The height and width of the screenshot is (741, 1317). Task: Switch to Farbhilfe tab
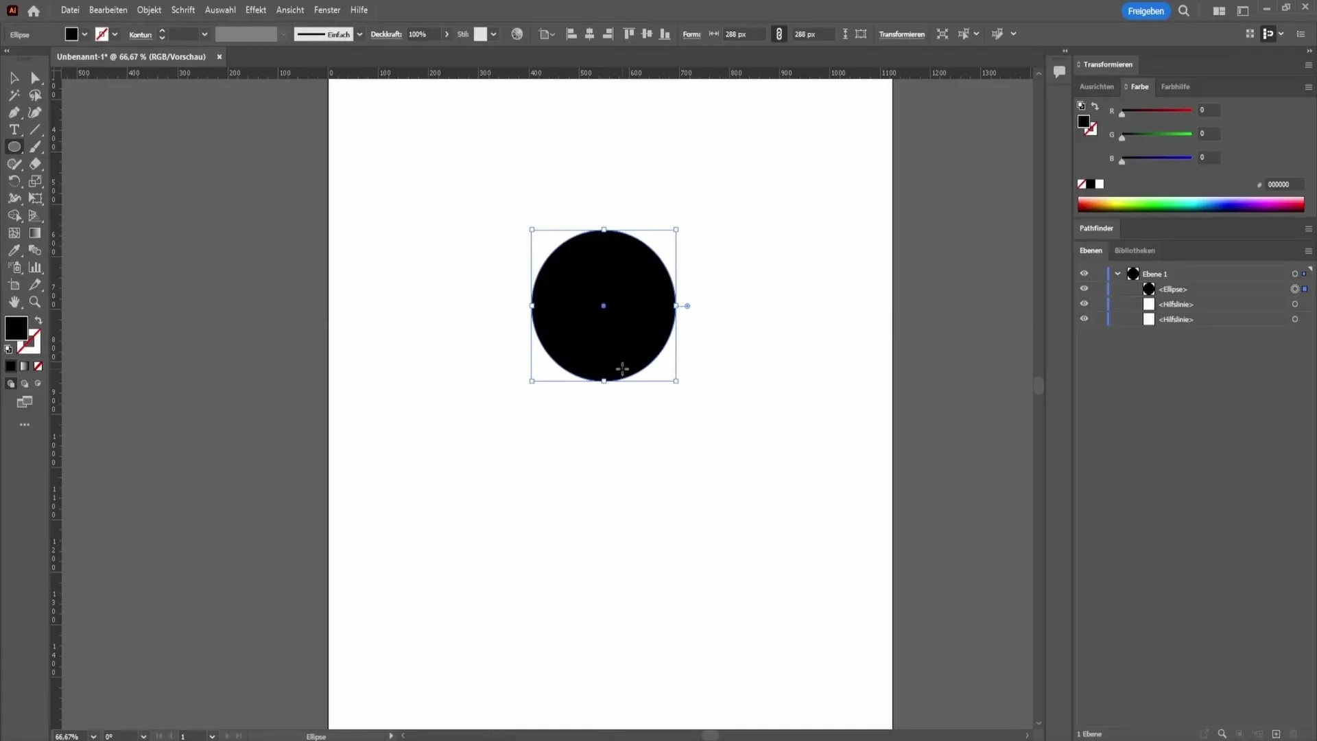click(x=1176, y=86)
